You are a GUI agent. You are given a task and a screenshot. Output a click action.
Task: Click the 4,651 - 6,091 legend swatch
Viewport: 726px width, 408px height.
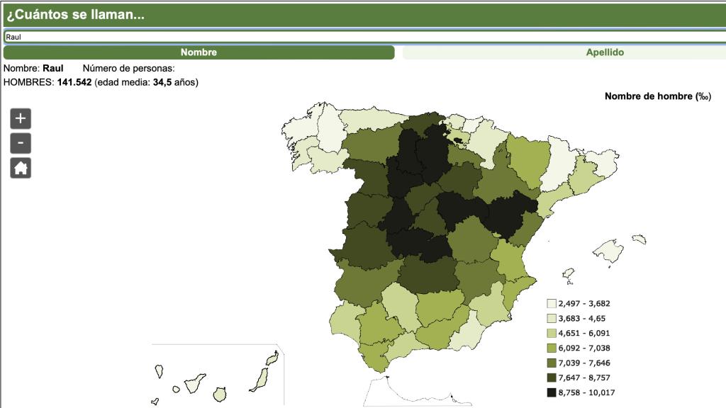(551, 333)
